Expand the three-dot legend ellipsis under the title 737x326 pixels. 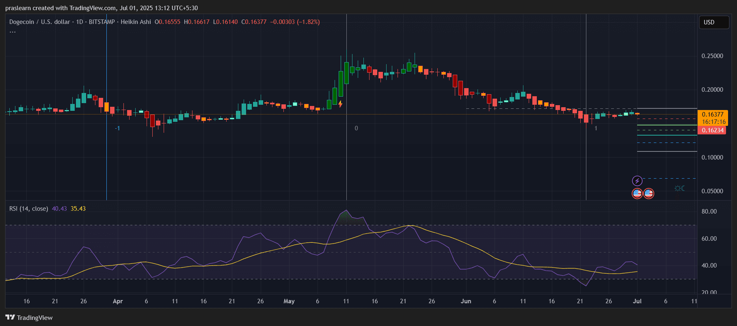13,32
